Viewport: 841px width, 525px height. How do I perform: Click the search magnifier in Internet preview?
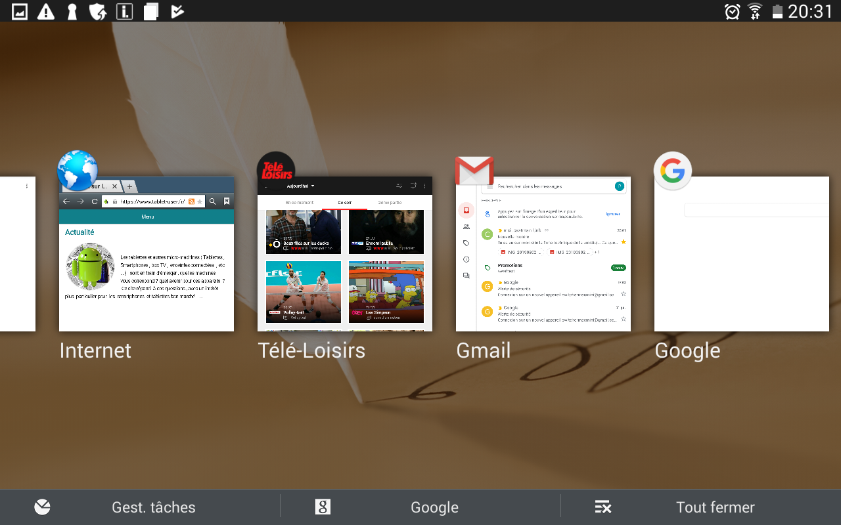click(x=212, y=201)
